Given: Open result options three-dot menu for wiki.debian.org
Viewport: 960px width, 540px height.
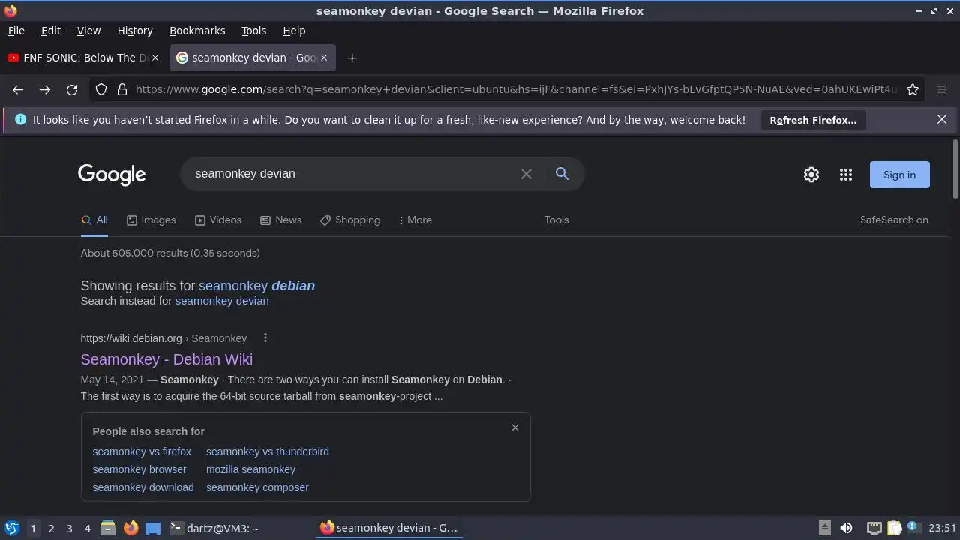Looking at the screenshot, I should (265, 338).
